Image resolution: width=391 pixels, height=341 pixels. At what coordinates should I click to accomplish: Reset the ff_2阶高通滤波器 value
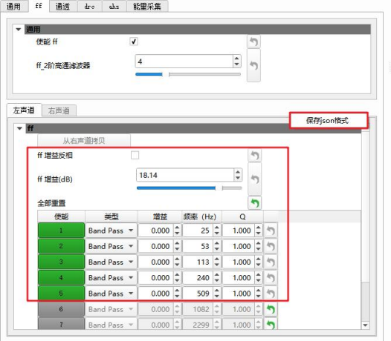coord(253,65)
